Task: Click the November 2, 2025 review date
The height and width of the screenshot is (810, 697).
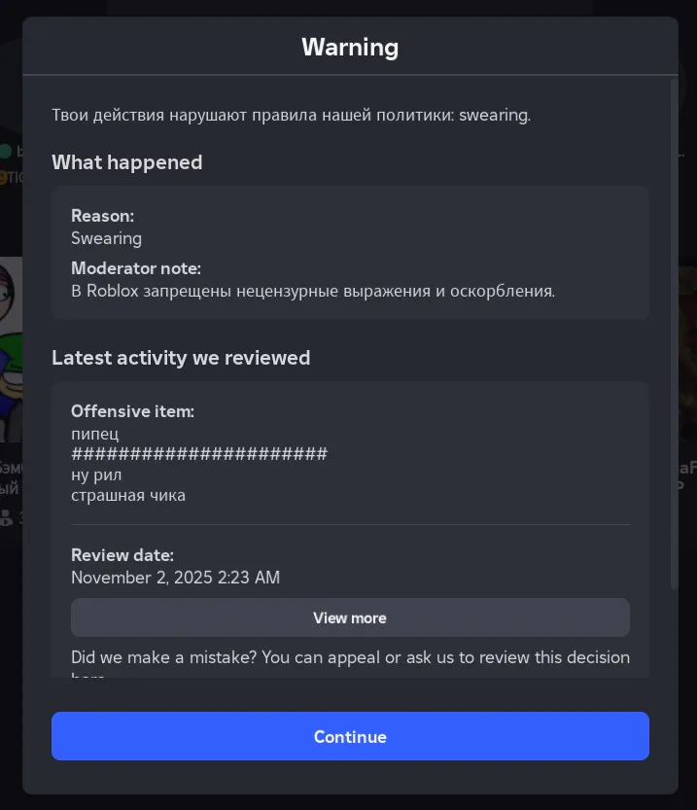Action: coord(175,578)
